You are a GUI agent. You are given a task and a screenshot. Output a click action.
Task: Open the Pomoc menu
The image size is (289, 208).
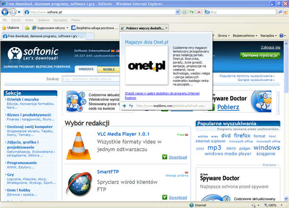click(76, 20)
